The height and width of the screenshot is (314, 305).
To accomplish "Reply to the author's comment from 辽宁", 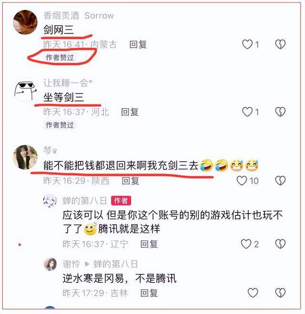I will coord(149,244).
